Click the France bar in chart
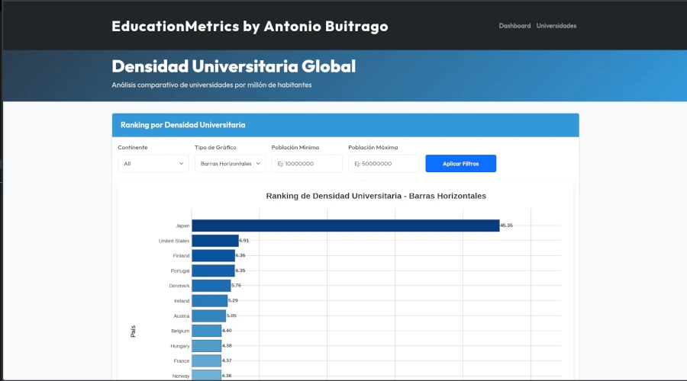Image resolution: width=687 pixels, height=381 pixels. click(x=206, y=361)
